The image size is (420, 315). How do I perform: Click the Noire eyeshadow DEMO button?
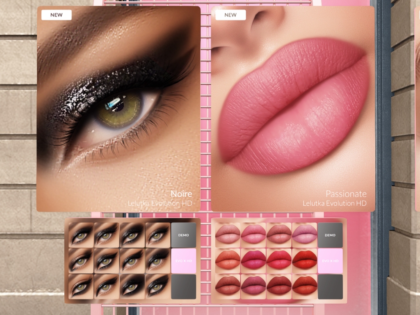point(183,235)
